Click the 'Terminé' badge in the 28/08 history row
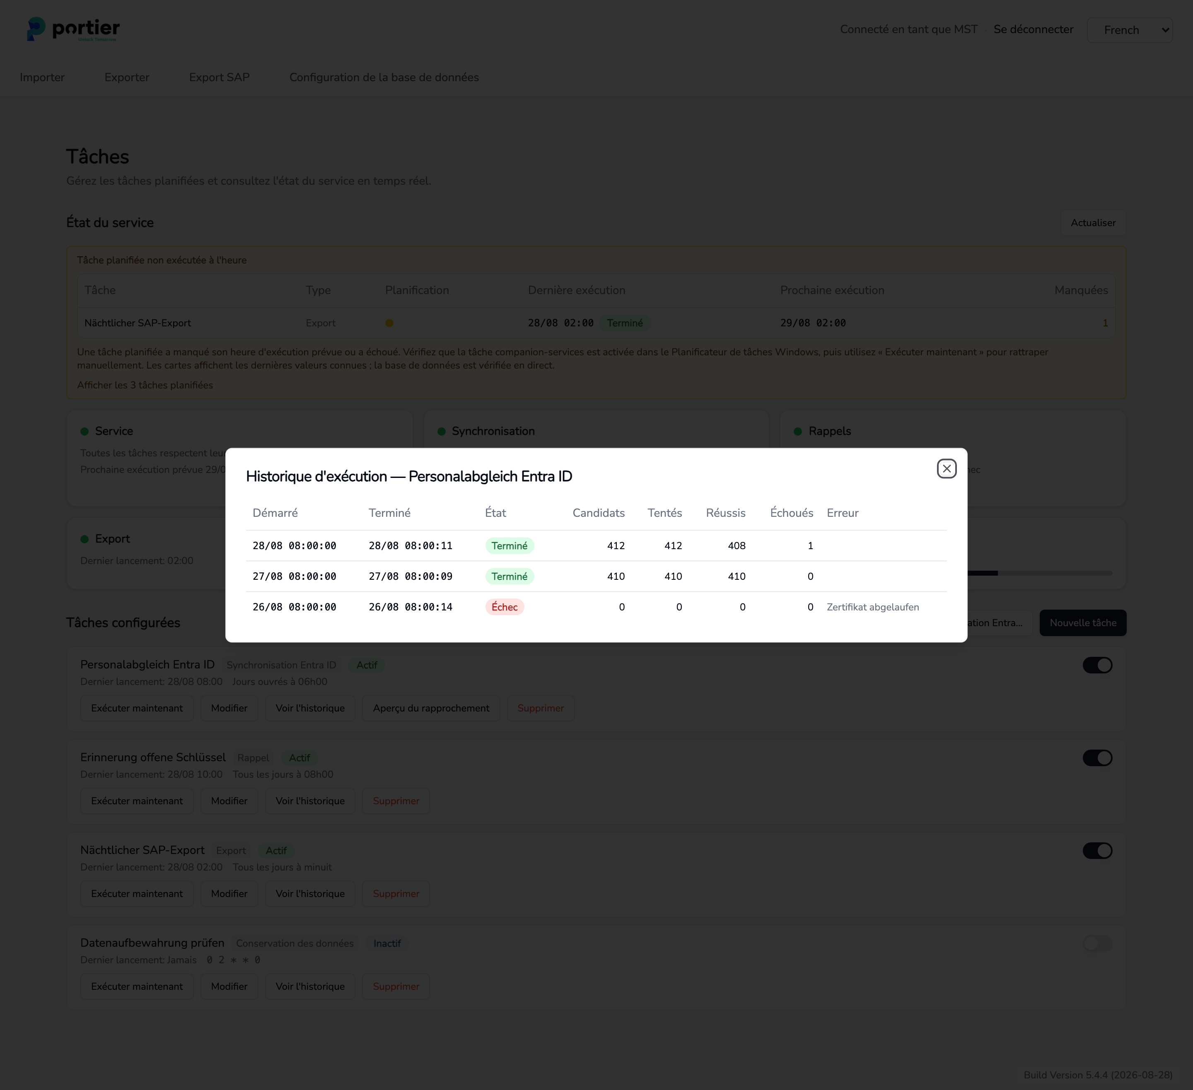The width and height of the screenshot is (1193, 1090). 509,546
